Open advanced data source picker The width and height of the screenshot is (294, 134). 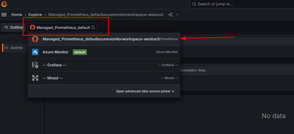[145, 91]
